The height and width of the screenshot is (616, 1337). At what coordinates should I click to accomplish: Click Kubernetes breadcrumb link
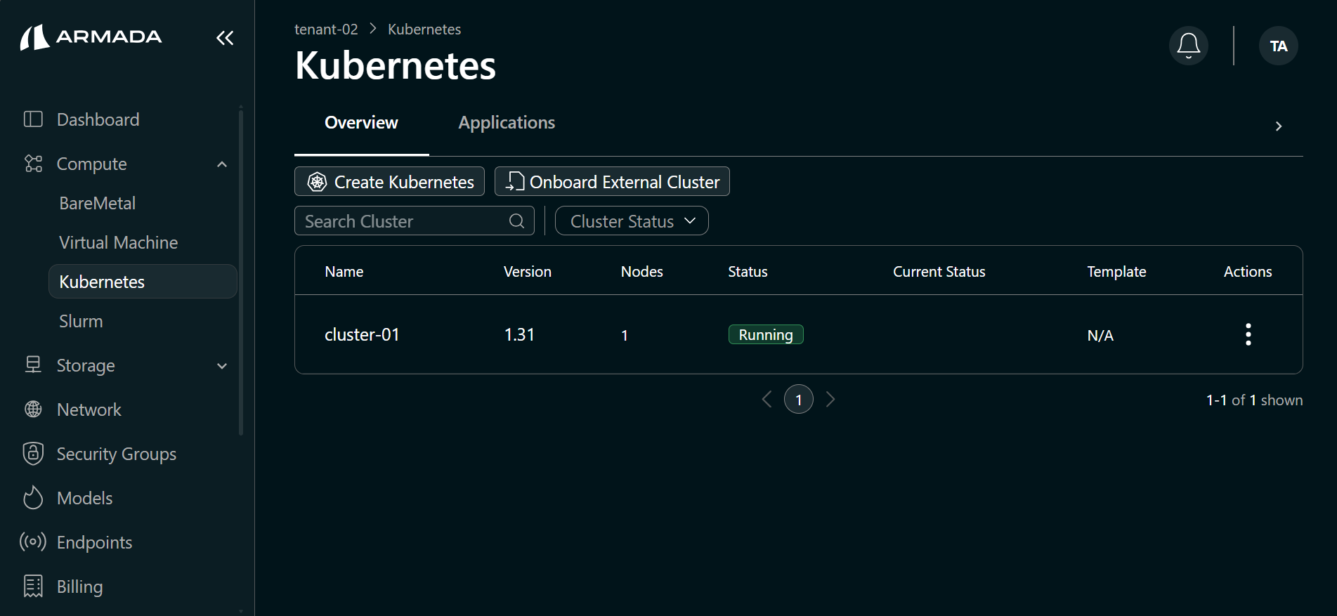coord(424,30)
